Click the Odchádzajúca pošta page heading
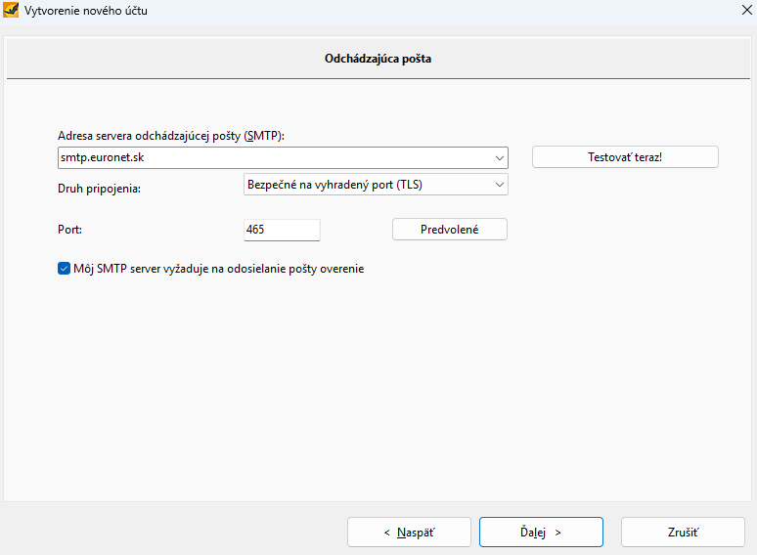 coord(378,59)
